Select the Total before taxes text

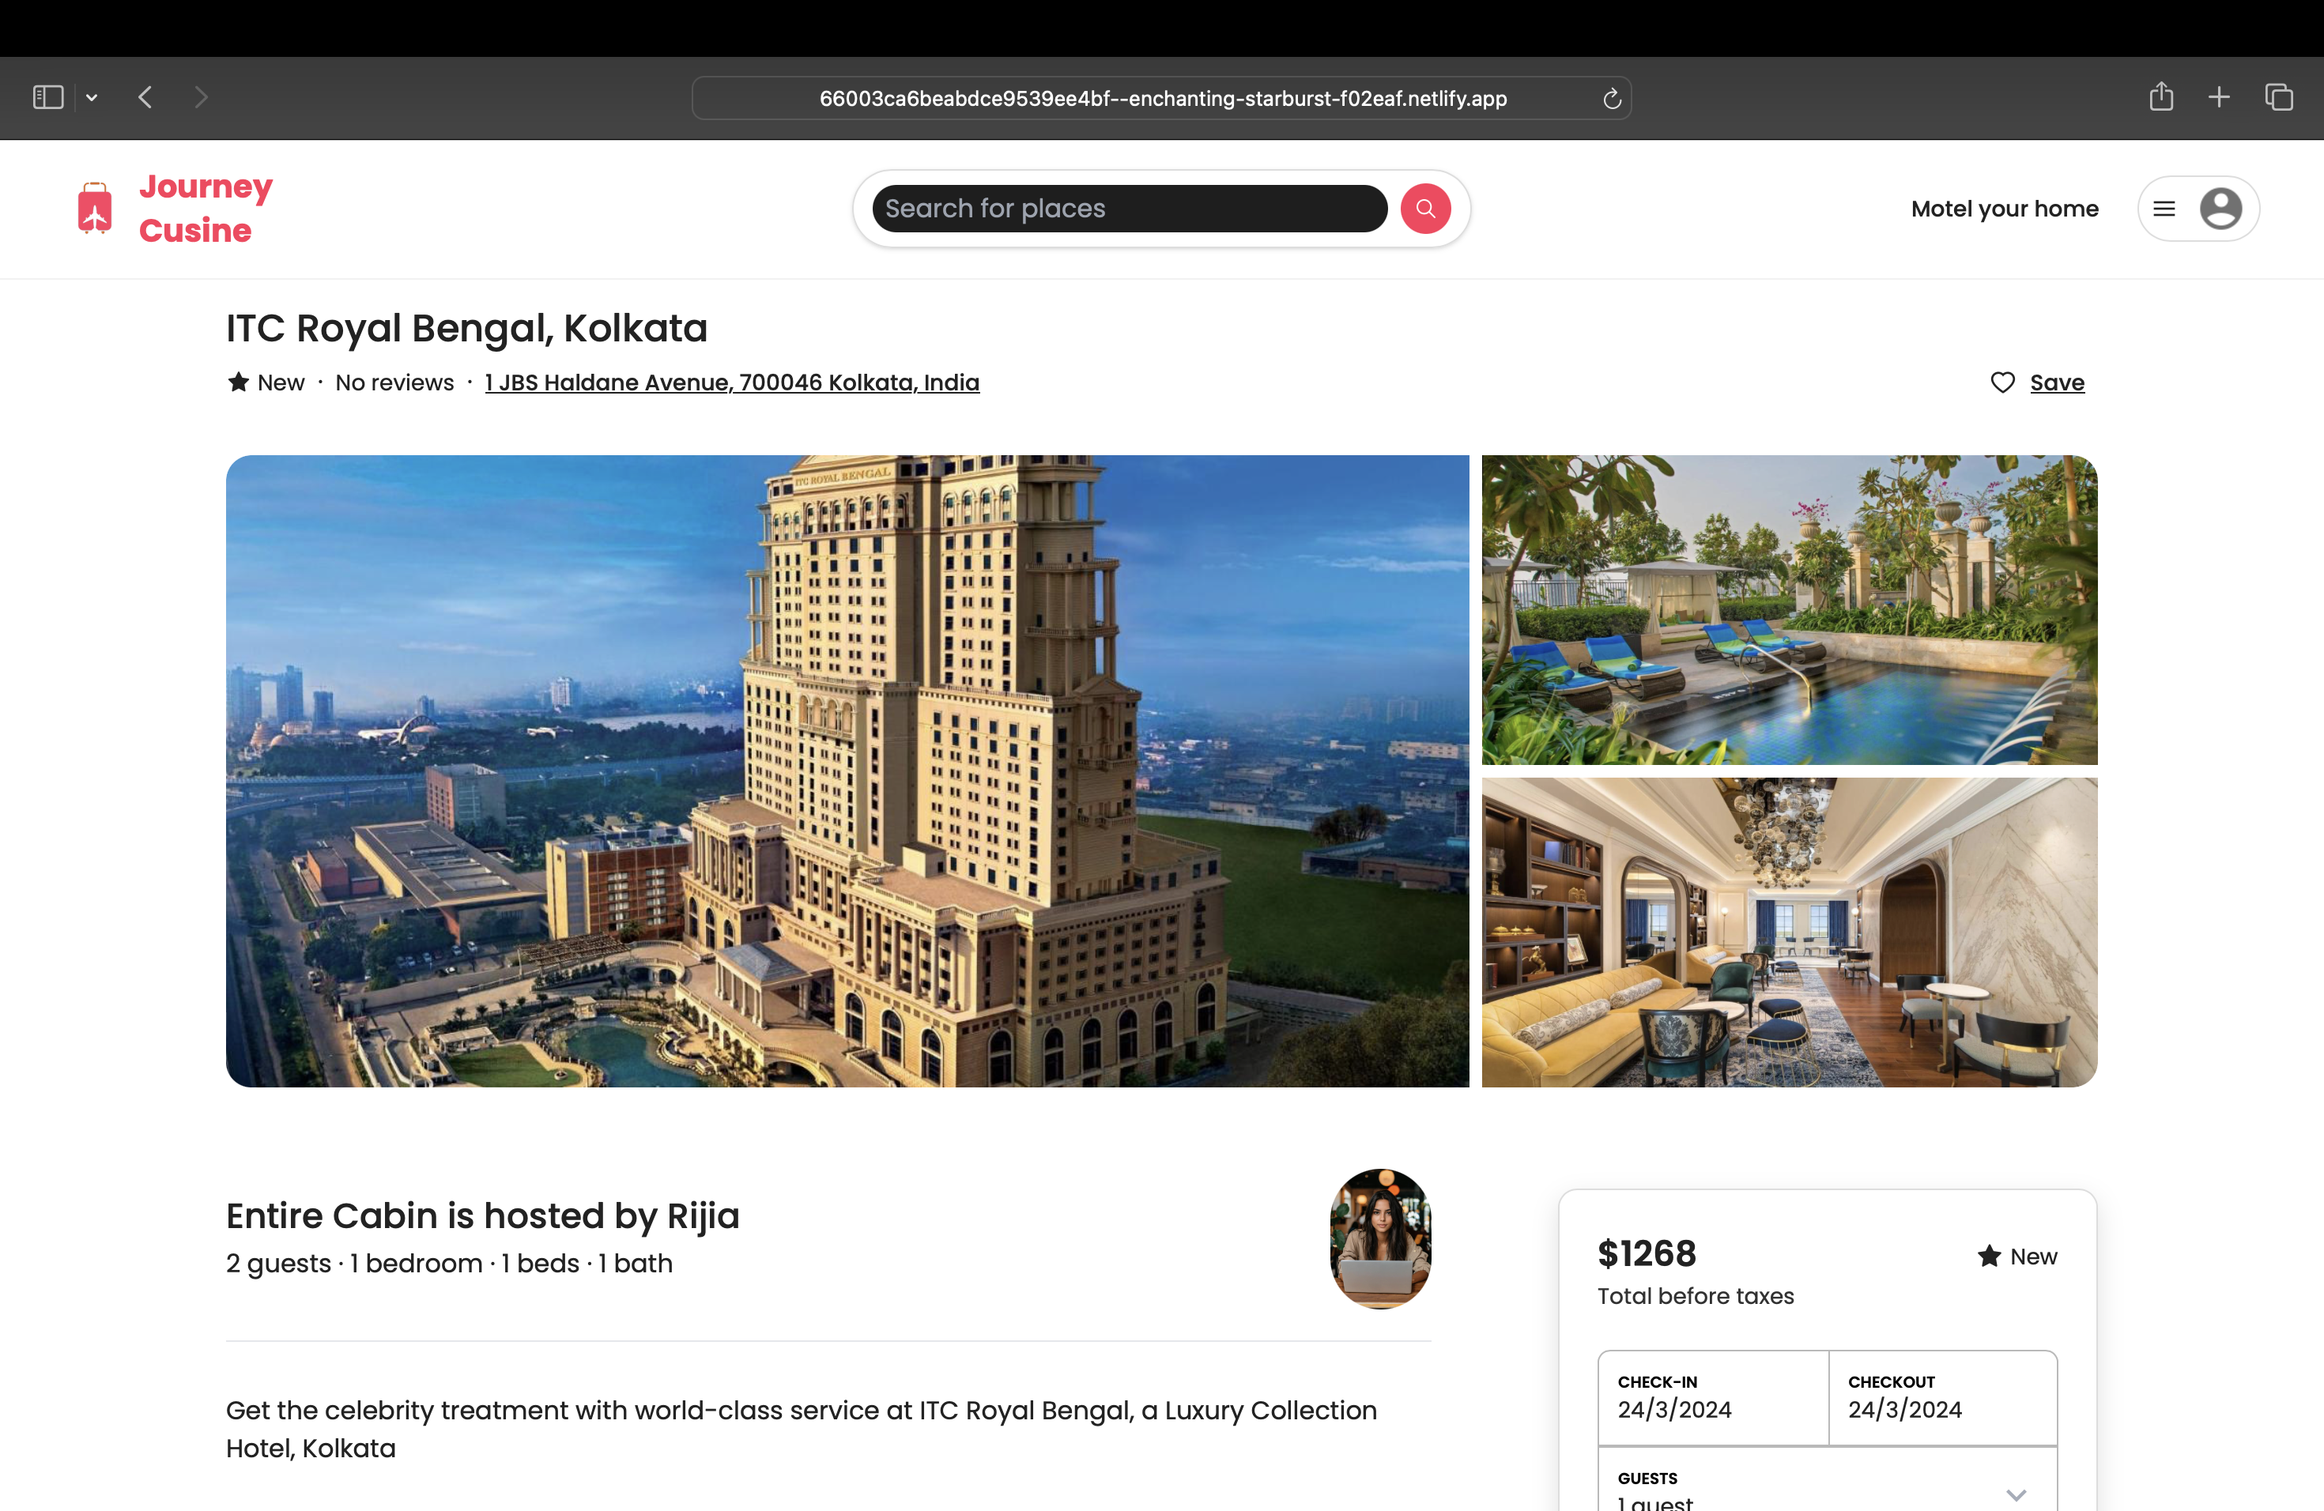[x=1695, y=1296]
